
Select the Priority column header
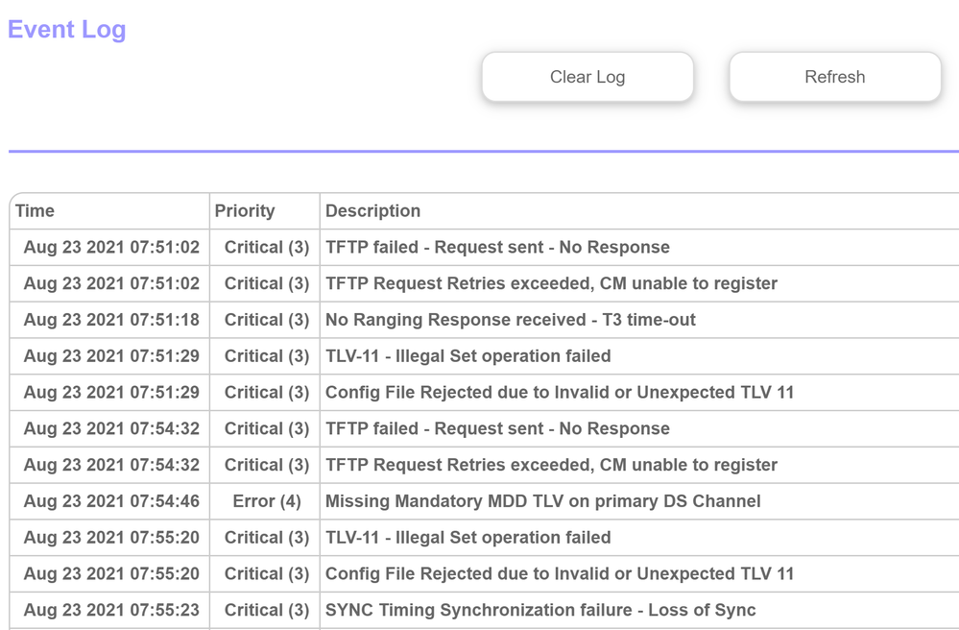pos(245,211)
